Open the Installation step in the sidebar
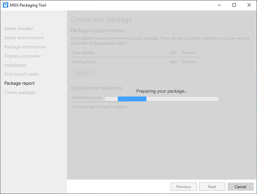257x194 pixels. pos(15,65)
